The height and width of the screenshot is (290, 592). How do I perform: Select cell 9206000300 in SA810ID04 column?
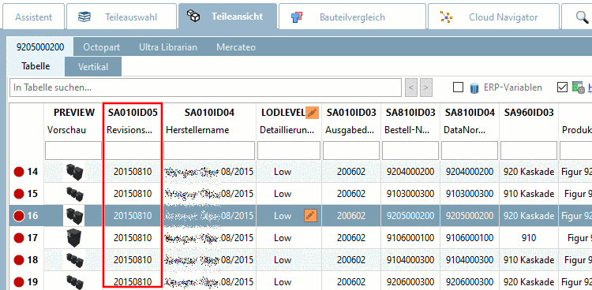(470, 281)
